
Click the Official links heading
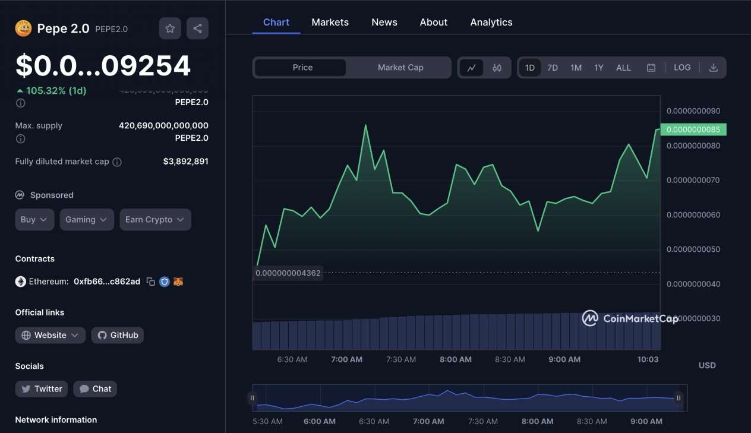[40, 312]
